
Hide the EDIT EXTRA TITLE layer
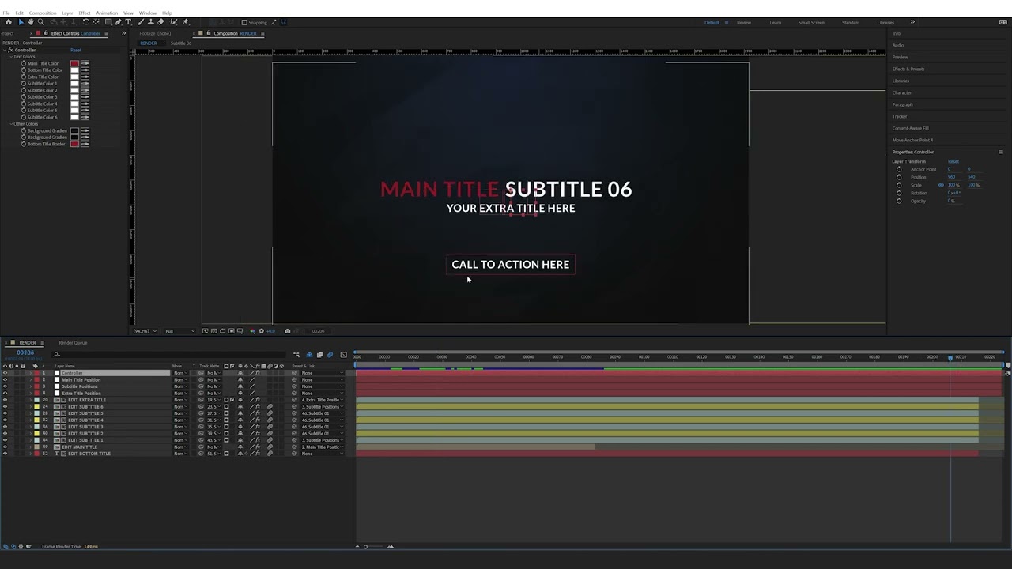tap(5, 400)
